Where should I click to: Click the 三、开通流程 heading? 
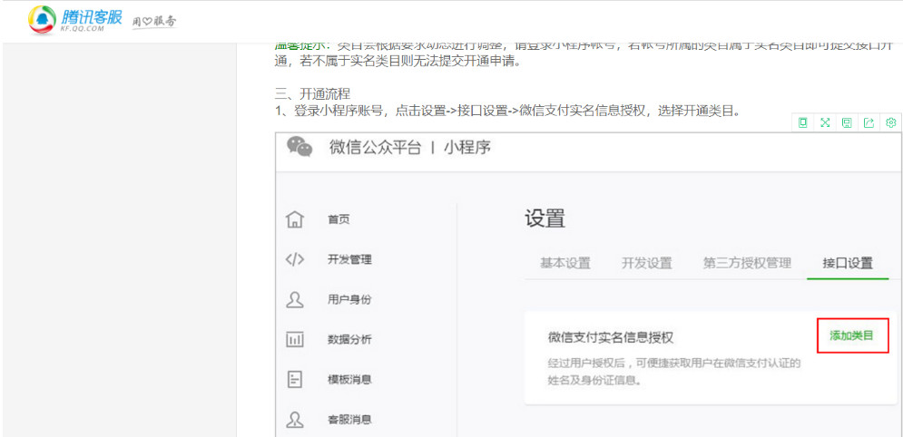click(312, 94)
